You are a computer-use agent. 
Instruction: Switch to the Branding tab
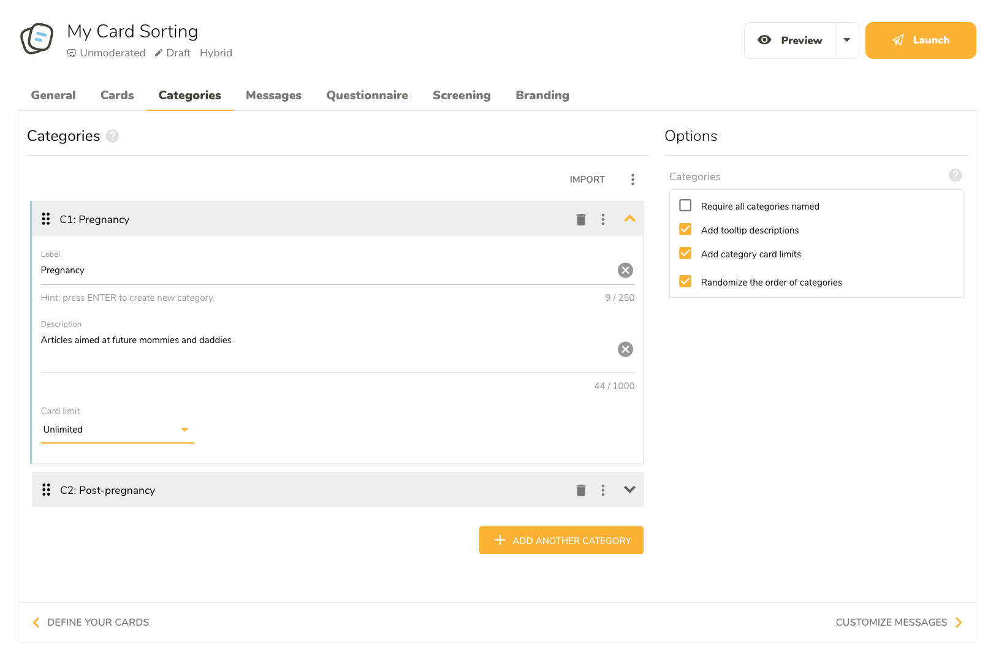click(542, 96)
